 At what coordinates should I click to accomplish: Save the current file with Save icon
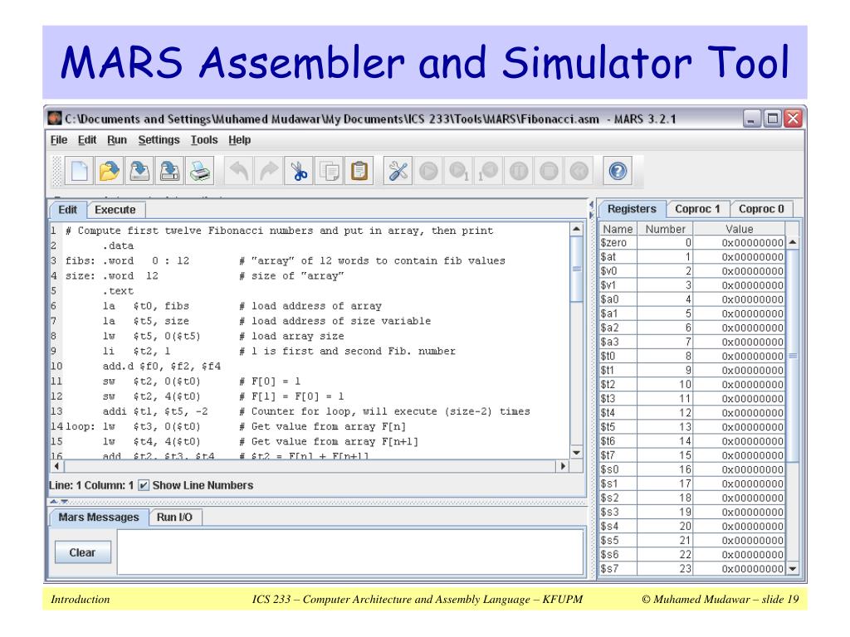click(139, 171)
